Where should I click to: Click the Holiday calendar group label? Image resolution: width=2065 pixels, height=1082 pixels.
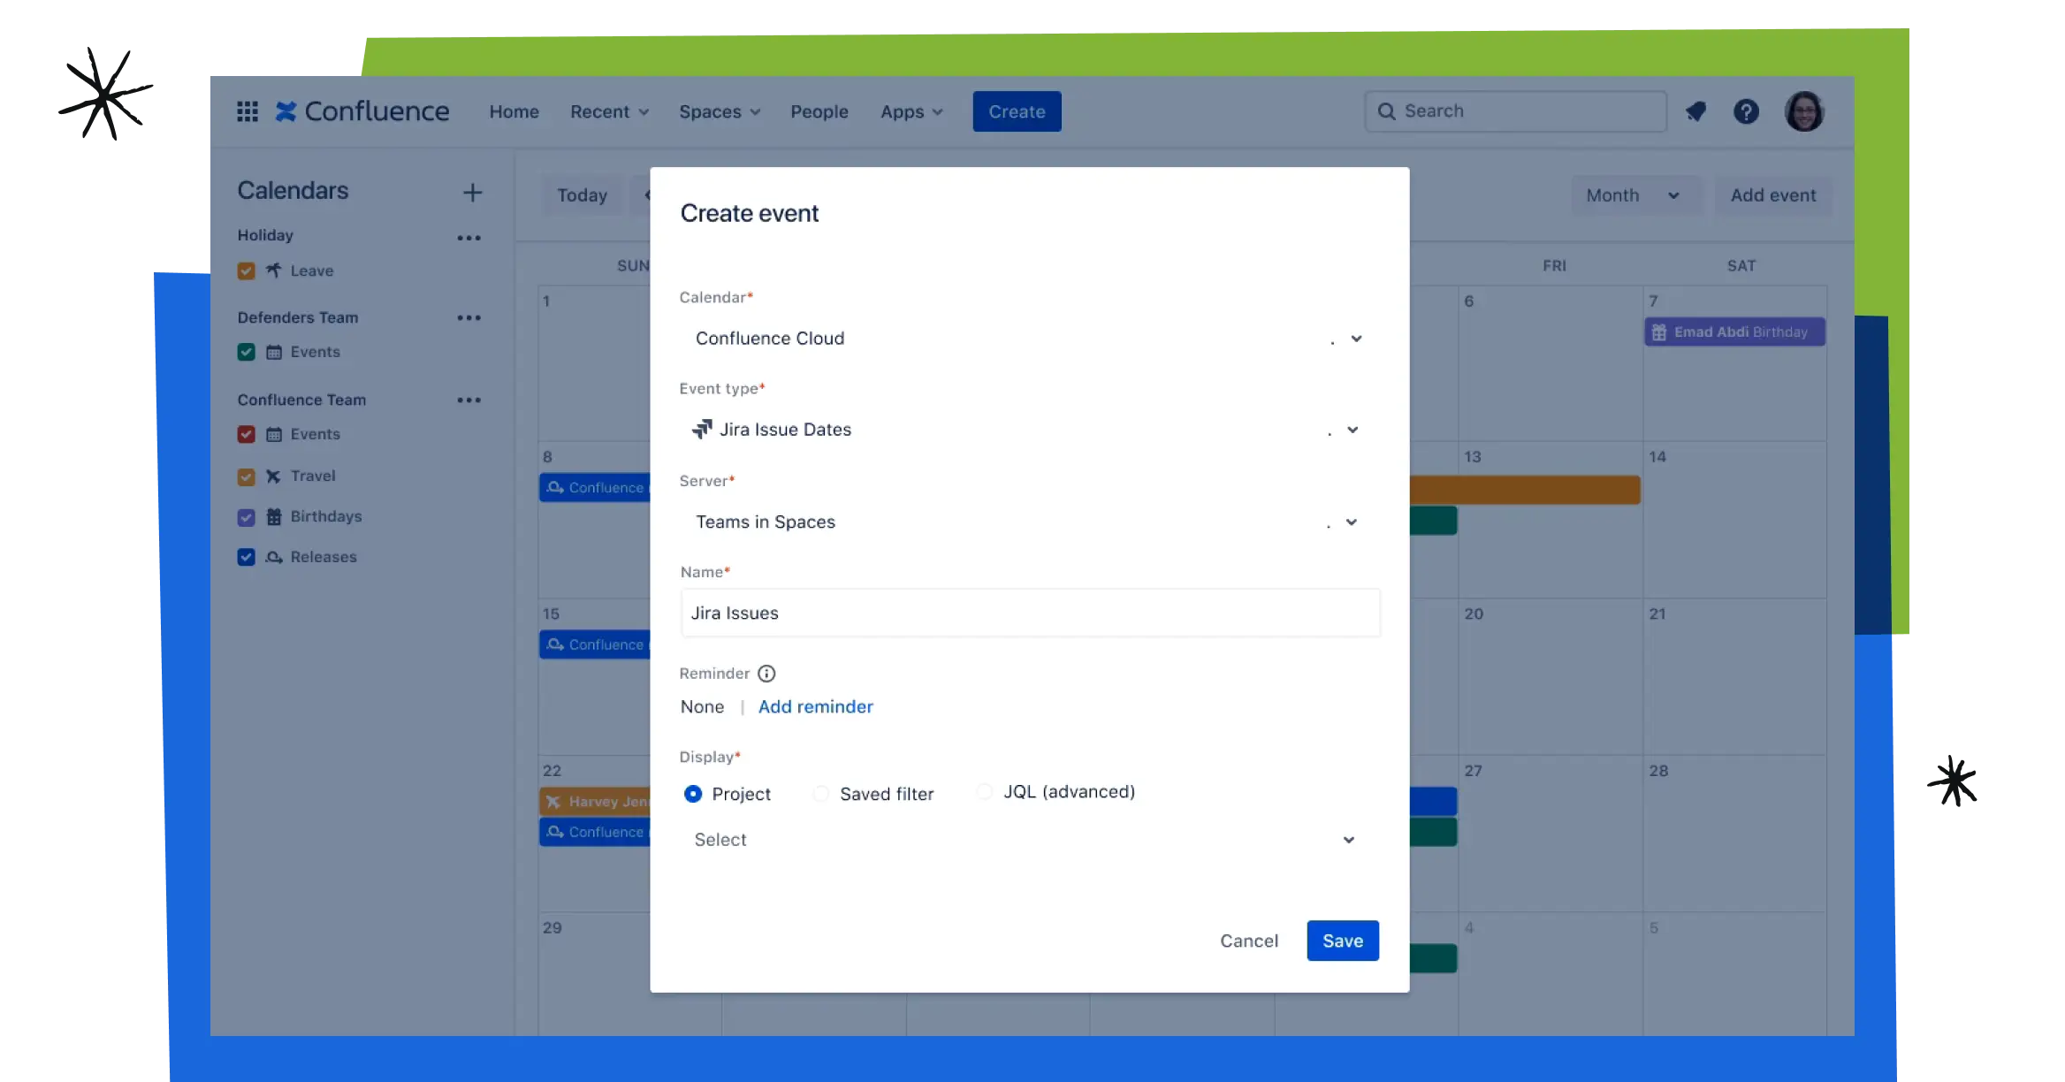[x=265, y=235]
